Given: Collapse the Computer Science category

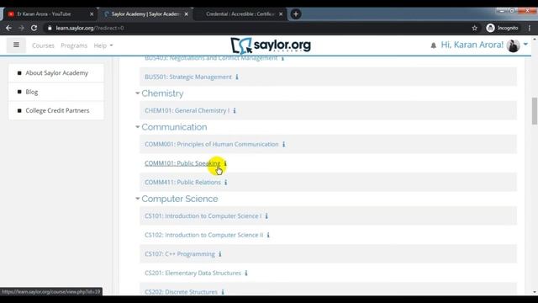Looking at the screenshot, I should [137, 199].
